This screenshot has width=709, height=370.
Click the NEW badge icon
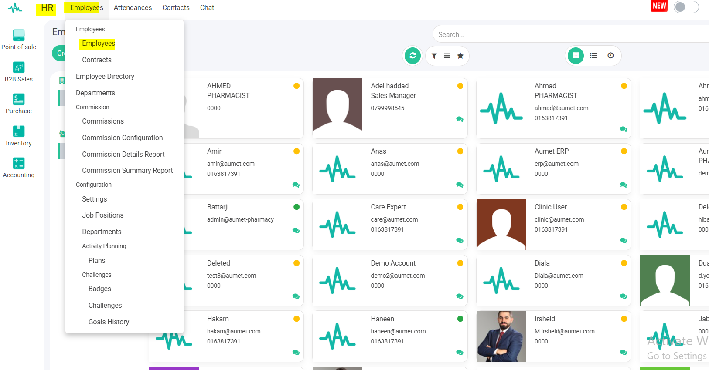coord(659,6)
